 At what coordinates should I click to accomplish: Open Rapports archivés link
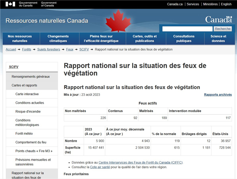pos(218,95)
